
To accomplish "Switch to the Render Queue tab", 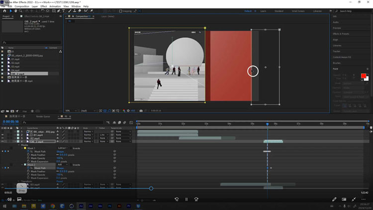I will [44, 115].
